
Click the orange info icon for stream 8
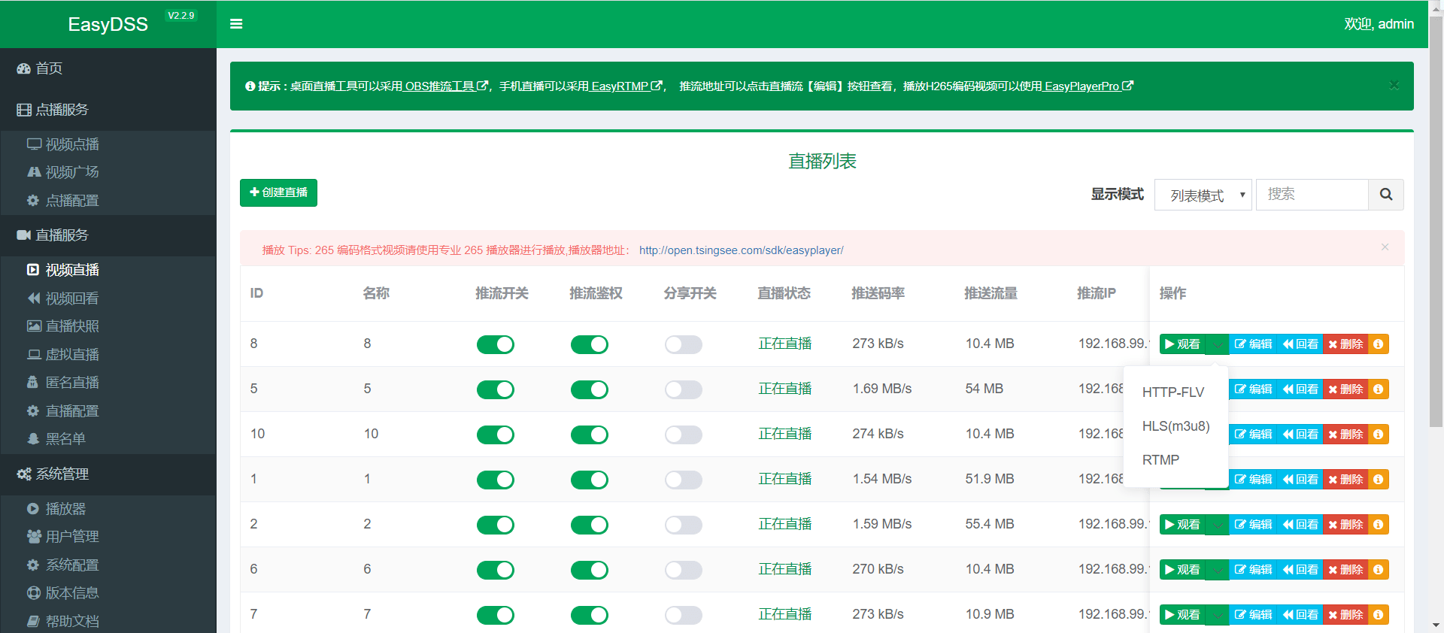click(x=1378, y=344)
